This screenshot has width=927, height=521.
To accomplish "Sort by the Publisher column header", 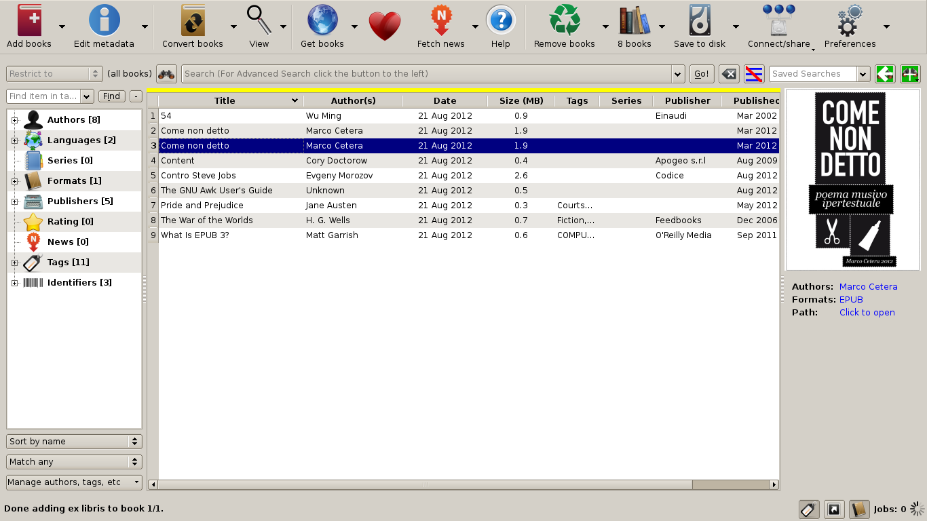I will pyautogui.click(x=687, y=101).
